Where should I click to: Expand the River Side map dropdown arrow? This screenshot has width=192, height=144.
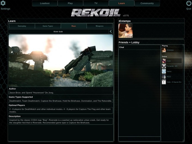click(x=111, y=32)
